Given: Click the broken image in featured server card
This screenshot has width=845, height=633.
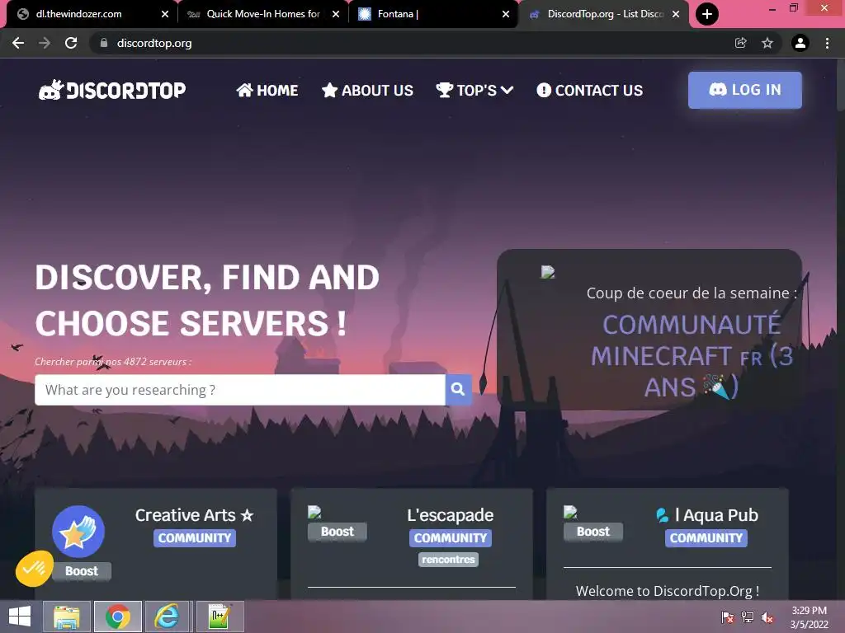Looking at the screenshot, I should [548, 272].
